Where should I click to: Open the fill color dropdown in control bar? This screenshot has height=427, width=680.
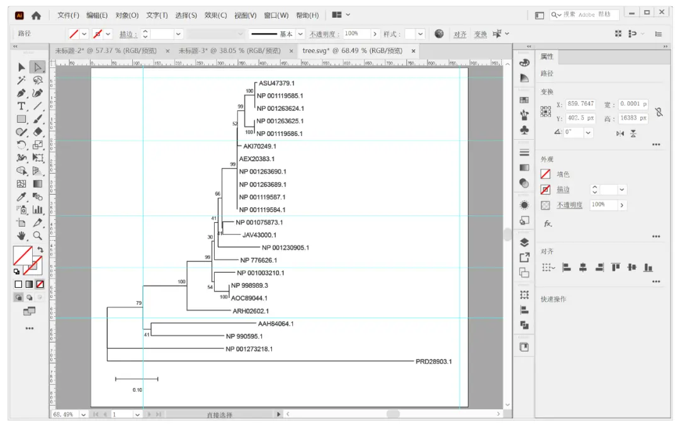(84, 34)
